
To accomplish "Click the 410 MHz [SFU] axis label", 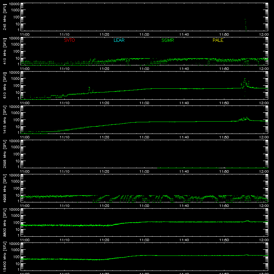I will pyautogui.click(x=4, y=51).
